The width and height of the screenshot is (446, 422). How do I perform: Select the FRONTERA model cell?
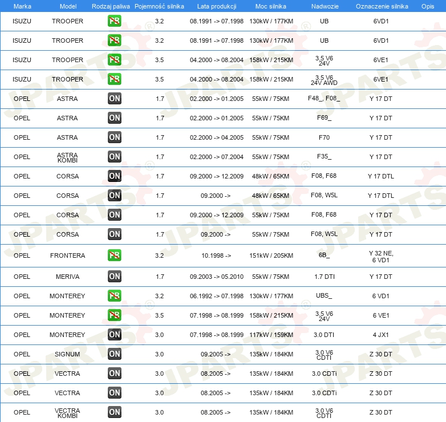67,255
